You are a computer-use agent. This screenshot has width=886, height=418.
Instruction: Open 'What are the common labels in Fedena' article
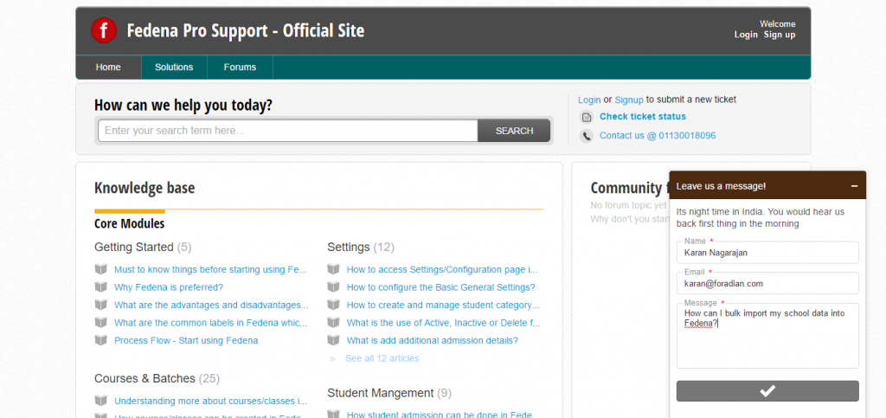(x=211, y=323)
